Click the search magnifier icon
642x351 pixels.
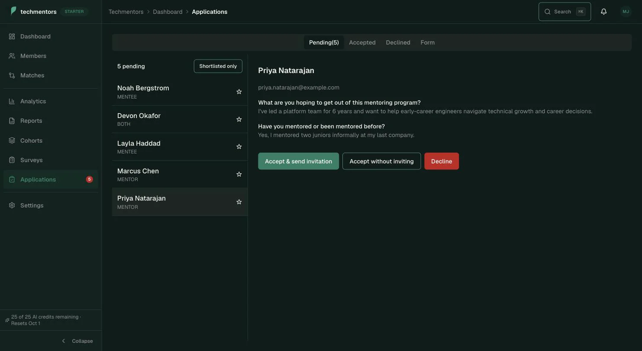pos(548,12)
